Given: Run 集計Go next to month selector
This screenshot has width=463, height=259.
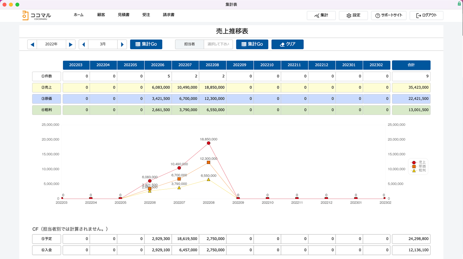Looking at the screenshot, I should (x=146, y=44).
